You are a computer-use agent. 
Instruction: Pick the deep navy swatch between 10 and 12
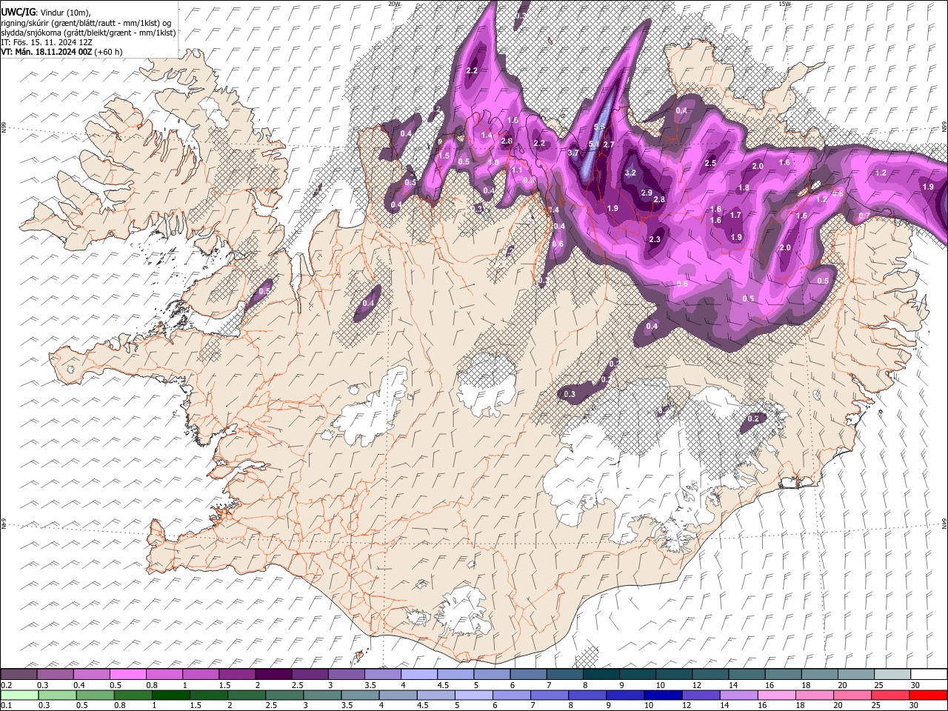664,695
